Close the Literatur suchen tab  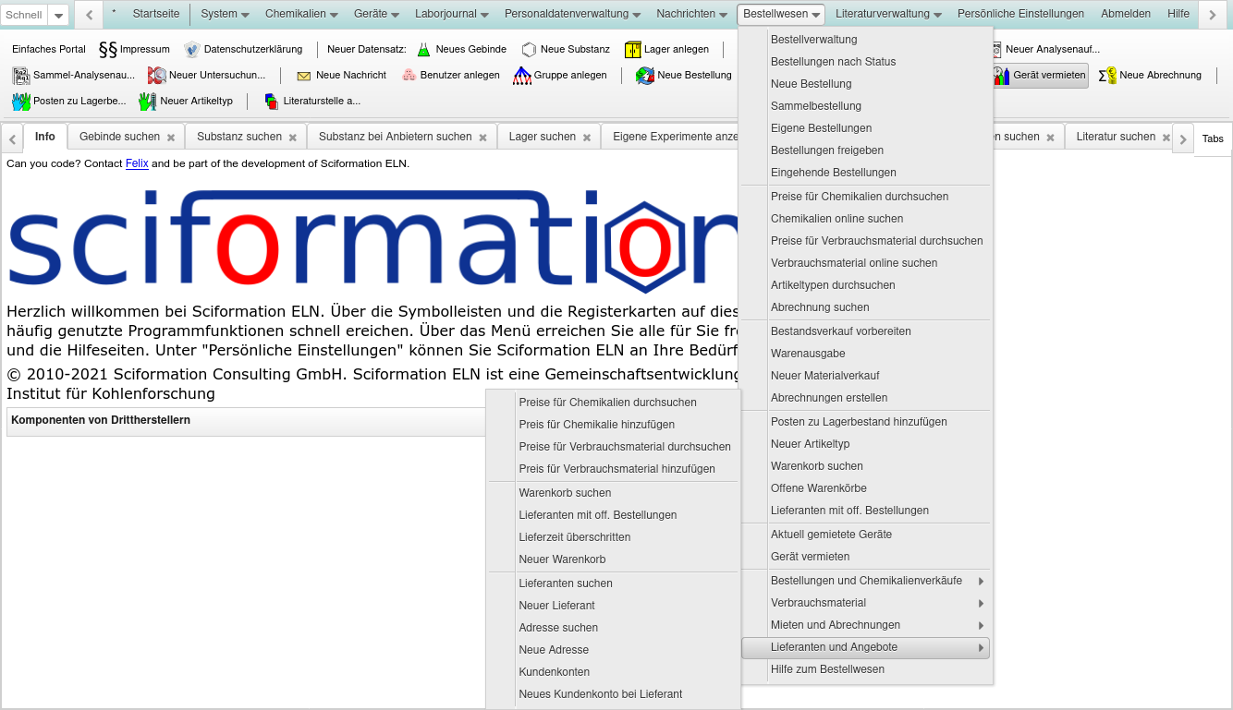1166,138
